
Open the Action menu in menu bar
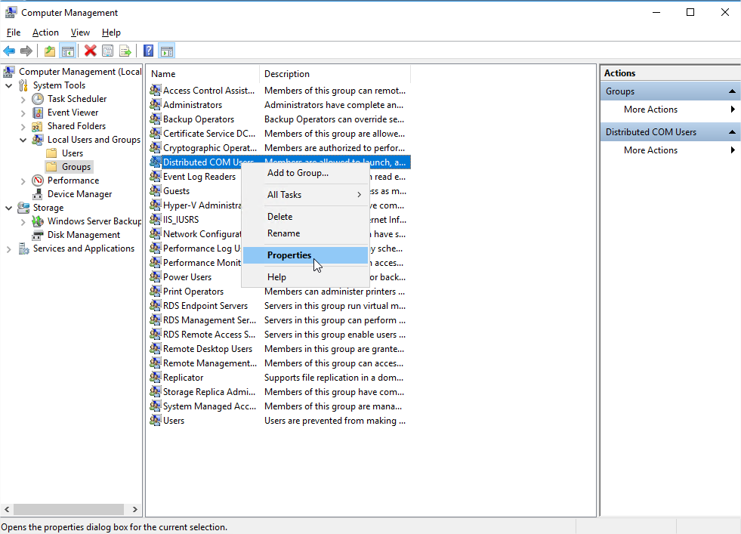[x=45, y=32]
